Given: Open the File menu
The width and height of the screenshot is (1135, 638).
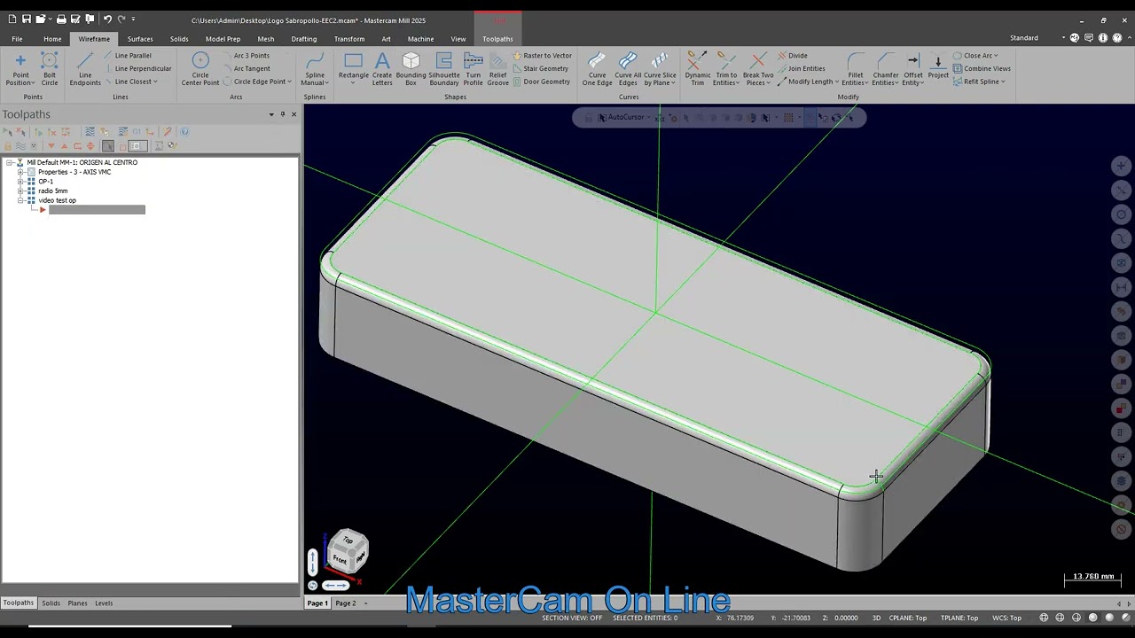Looking at the screenshot, I should tap(17, 39).
